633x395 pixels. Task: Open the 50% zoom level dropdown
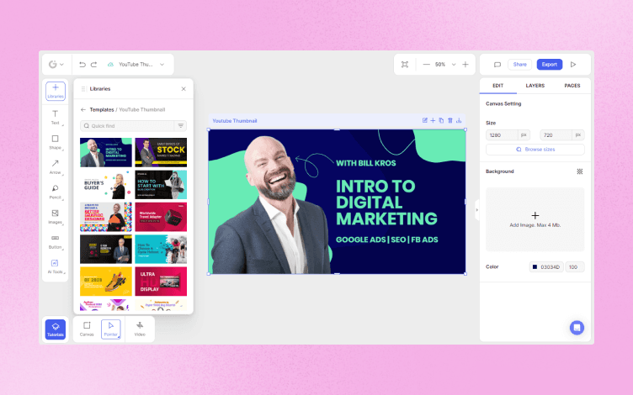(x=454, y=65)
